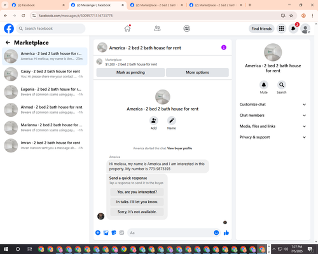
Task: Bookmark this page with the star icon
Action: [291, 16]
